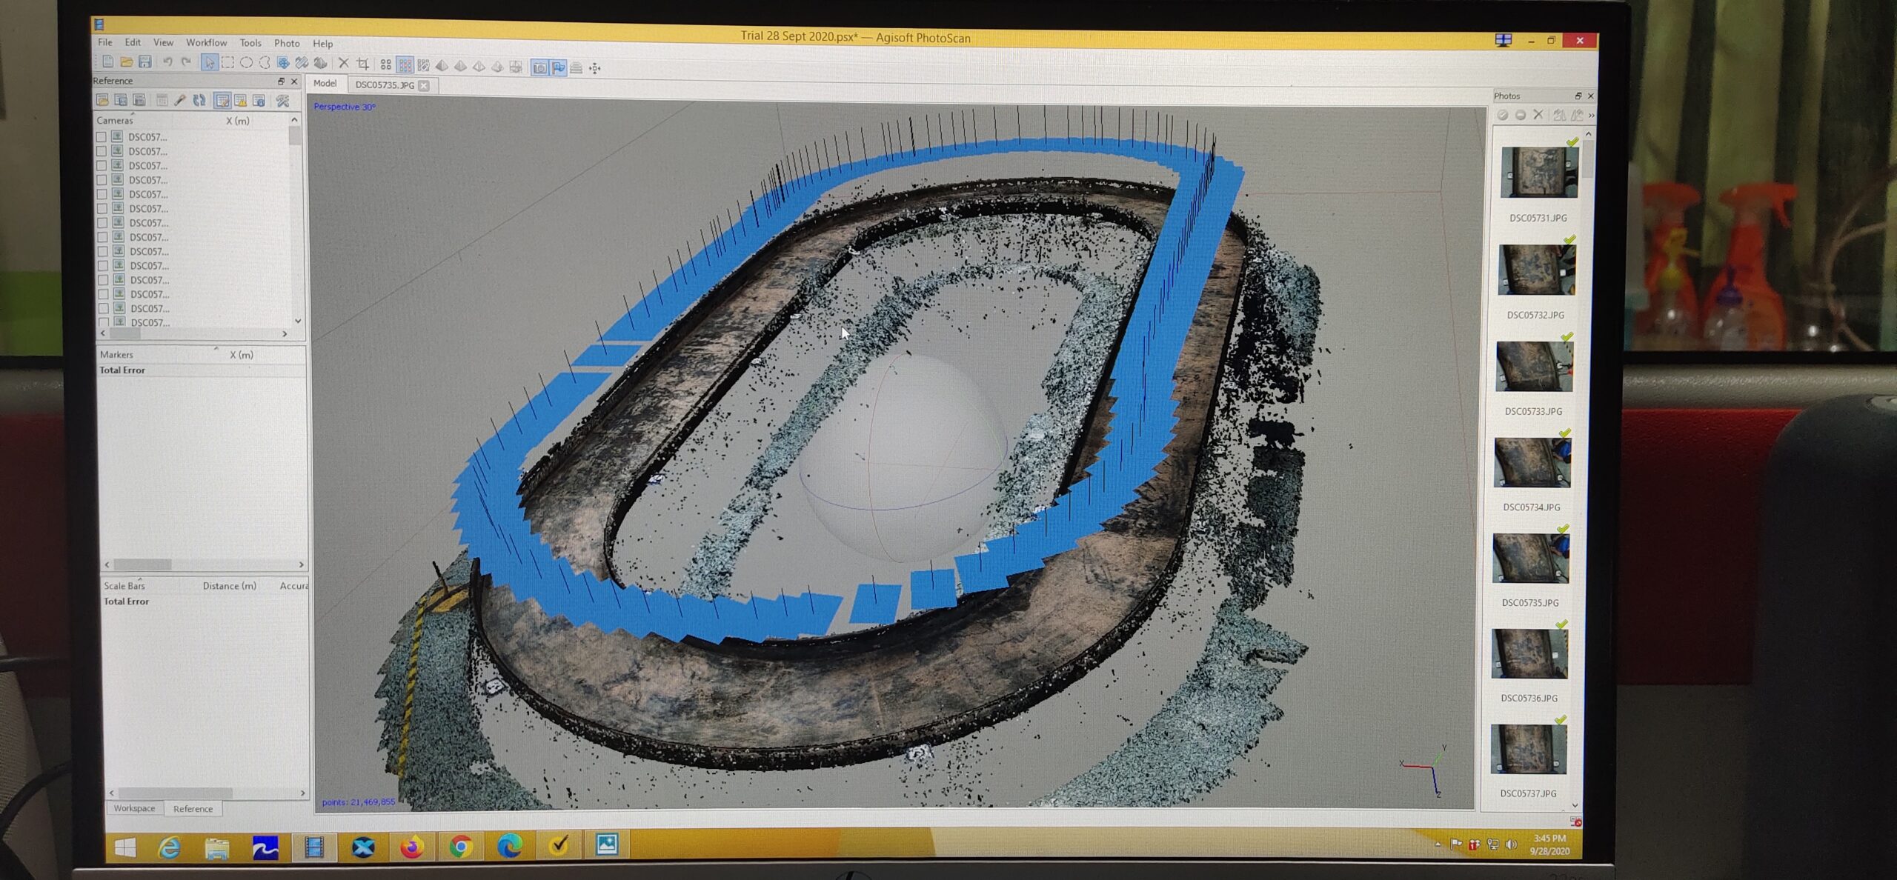This screenshot has height=880, width=1897.
Task: Save the project with the floppy icon
Action: tap(145, 62)
